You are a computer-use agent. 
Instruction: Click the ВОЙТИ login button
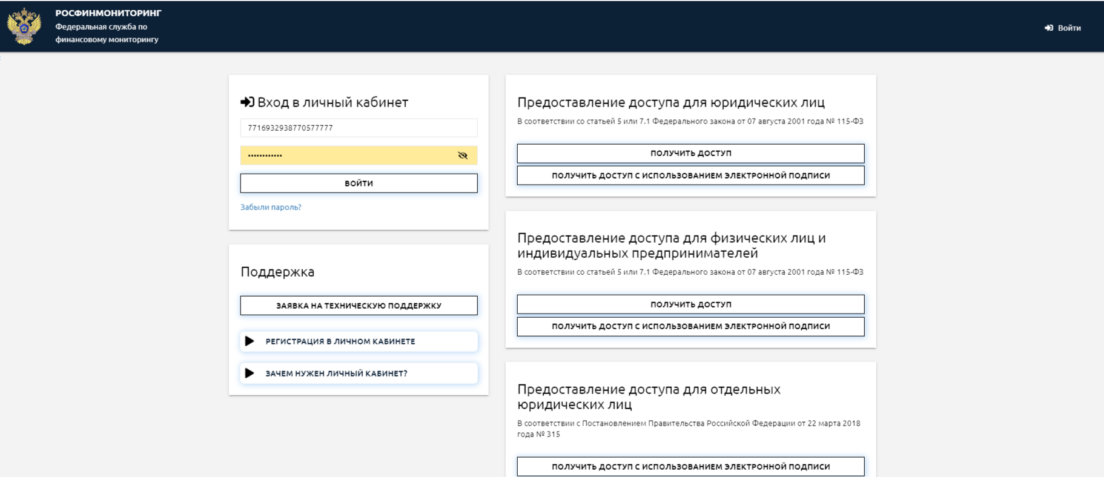coord(359,183)
